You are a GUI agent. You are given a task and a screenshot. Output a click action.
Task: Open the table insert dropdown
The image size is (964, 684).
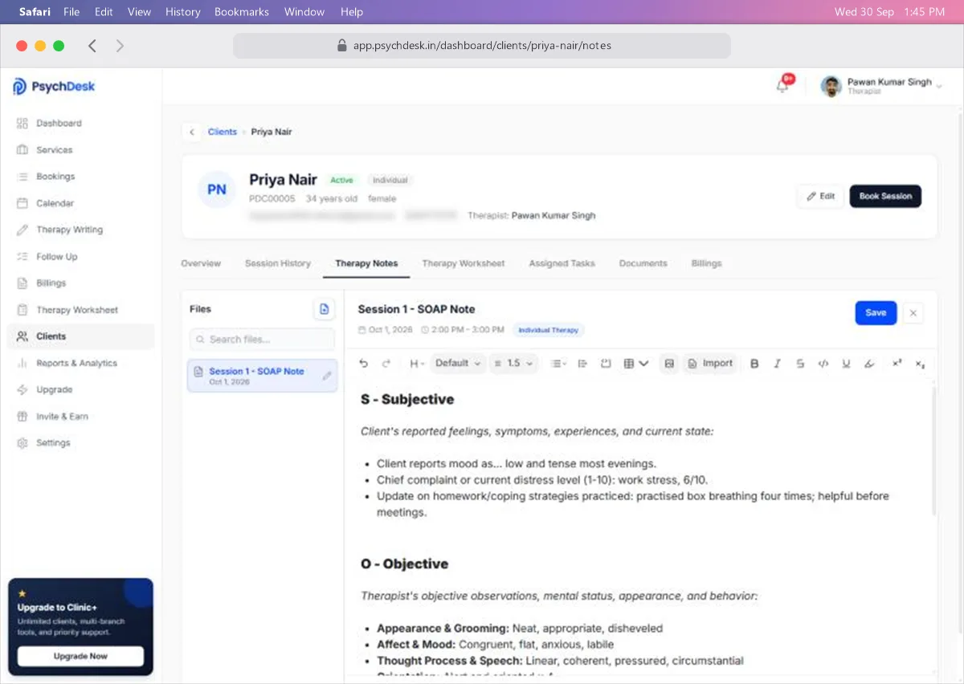coord(636,364)
